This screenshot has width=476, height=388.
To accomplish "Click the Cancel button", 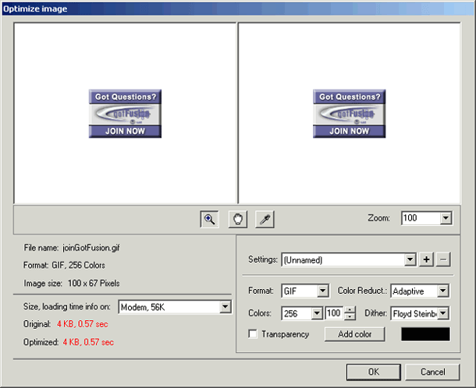I will coord(432,372).
